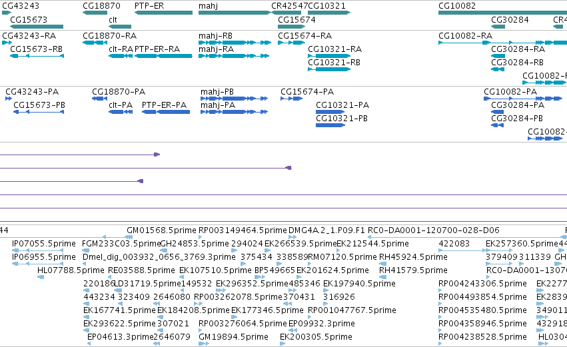Select EST label RP003149464.5prime
Viewport: 567px width, 347px height.
click(243, 230)
